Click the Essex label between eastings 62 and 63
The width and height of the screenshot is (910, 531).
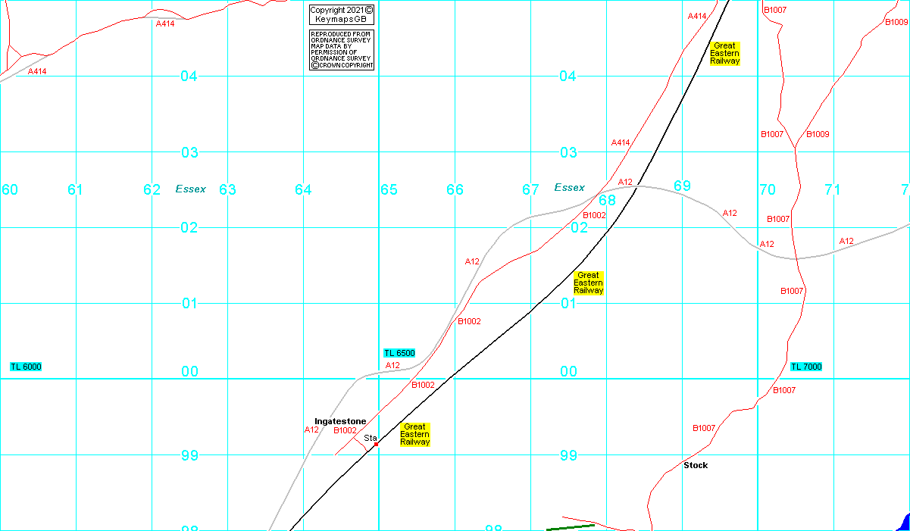pyautogui.click(x=191, y=189)
